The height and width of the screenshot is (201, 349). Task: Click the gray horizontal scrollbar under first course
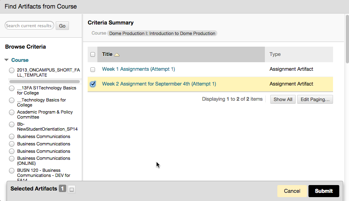[x=44, y=82]
